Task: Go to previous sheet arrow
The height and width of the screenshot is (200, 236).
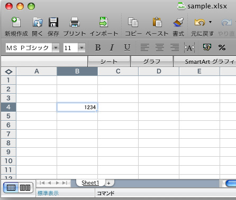Action: coord(50,183)
